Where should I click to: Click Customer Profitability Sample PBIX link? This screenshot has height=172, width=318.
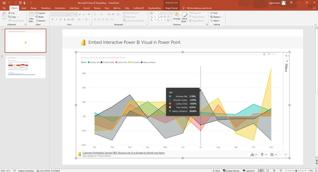(x=123, y=153)
